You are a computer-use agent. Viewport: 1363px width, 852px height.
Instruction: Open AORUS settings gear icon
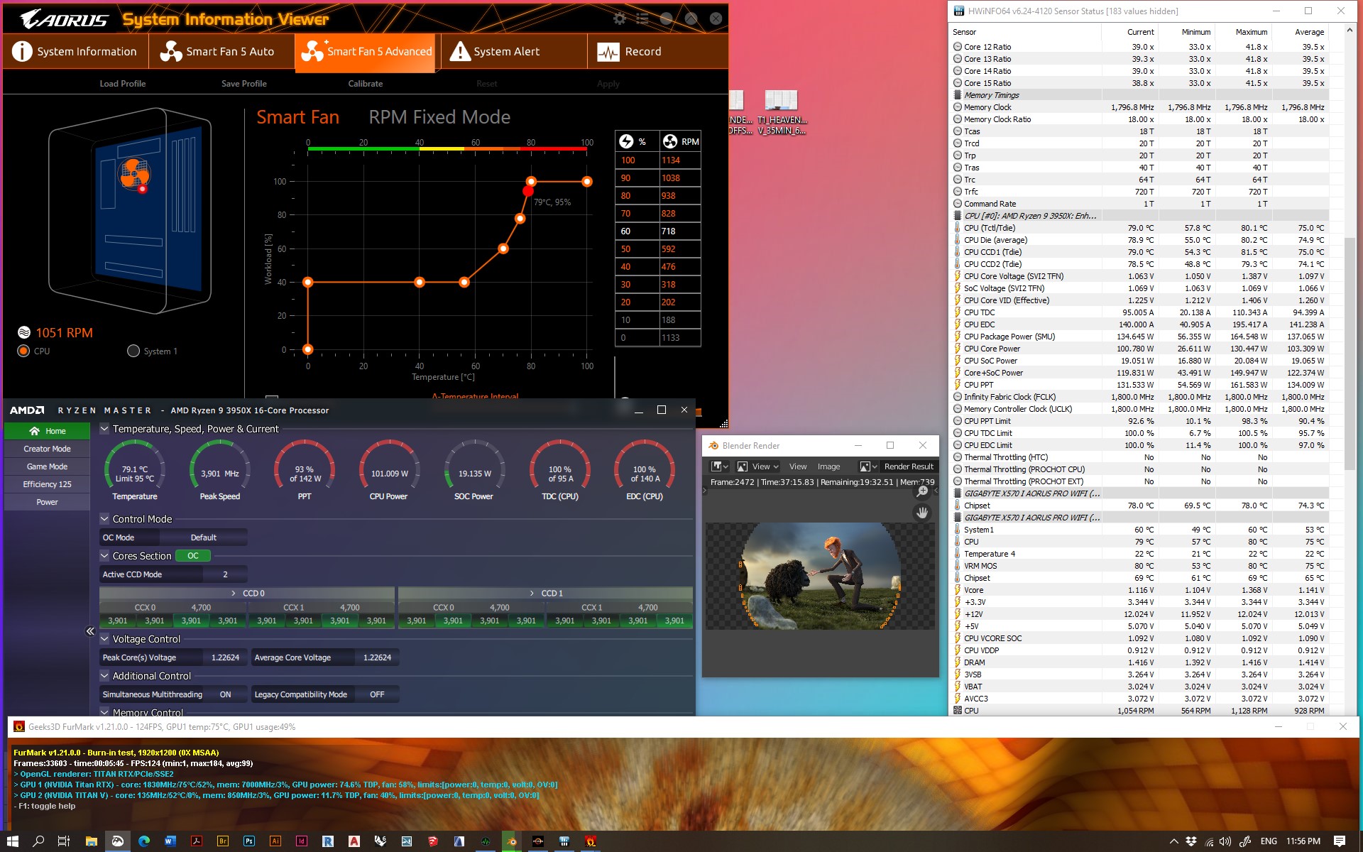pos(619,19)
